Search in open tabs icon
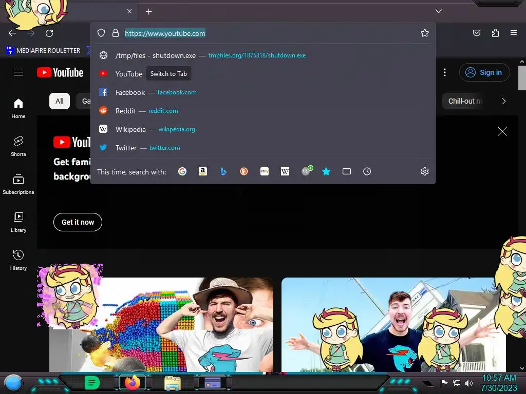526x394 pixels. click(x=347, y=171)
